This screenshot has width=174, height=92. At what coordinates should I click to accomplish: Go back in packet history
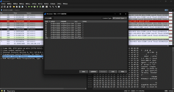pyautogui.click(x=29, y=7)
